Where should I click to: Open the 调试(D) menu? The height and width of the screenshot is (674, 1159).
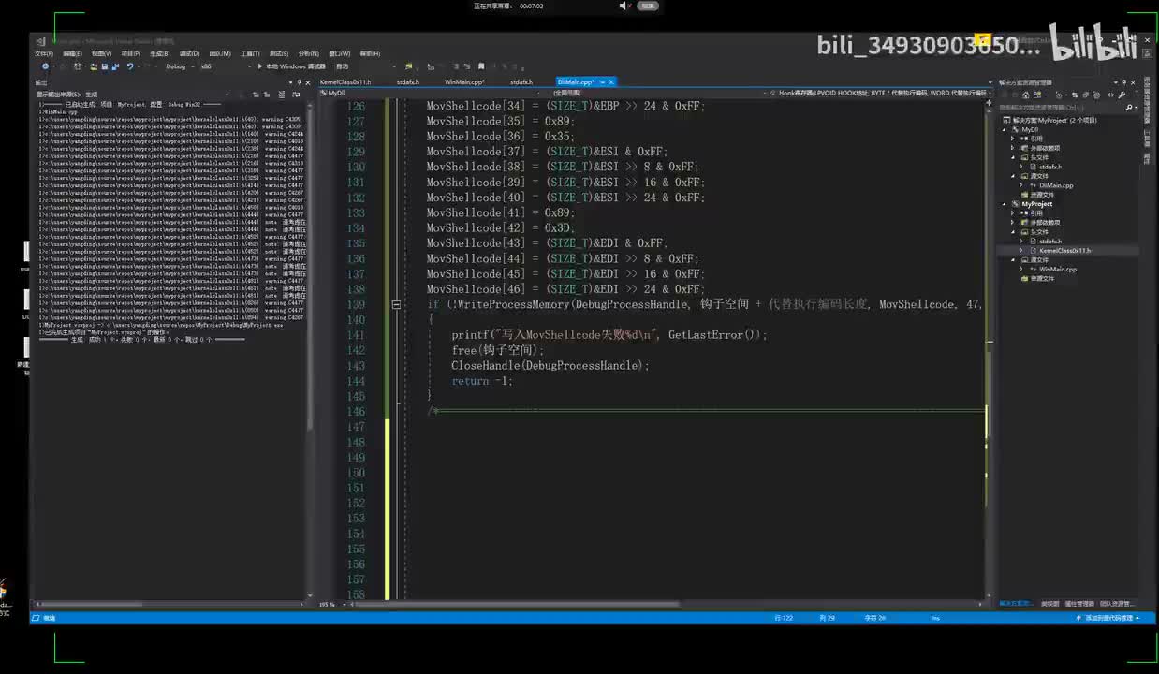click(x=189, y=53)
